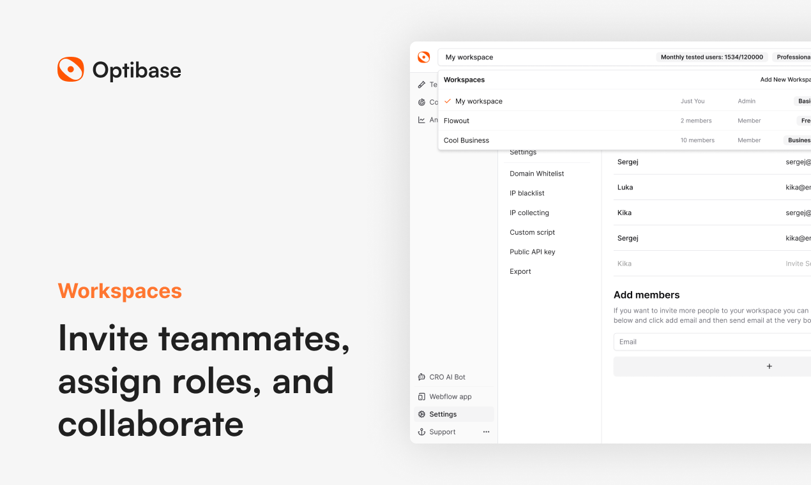This screenshot has height=485, width=811.
Task: Switch to the Flowout workspace
Action: [457, 121]
